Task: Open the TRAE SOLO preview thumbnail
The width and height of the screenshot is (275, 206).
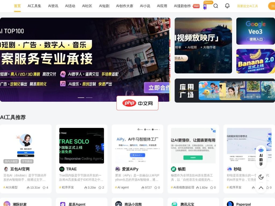Action: tap(82, 146)
